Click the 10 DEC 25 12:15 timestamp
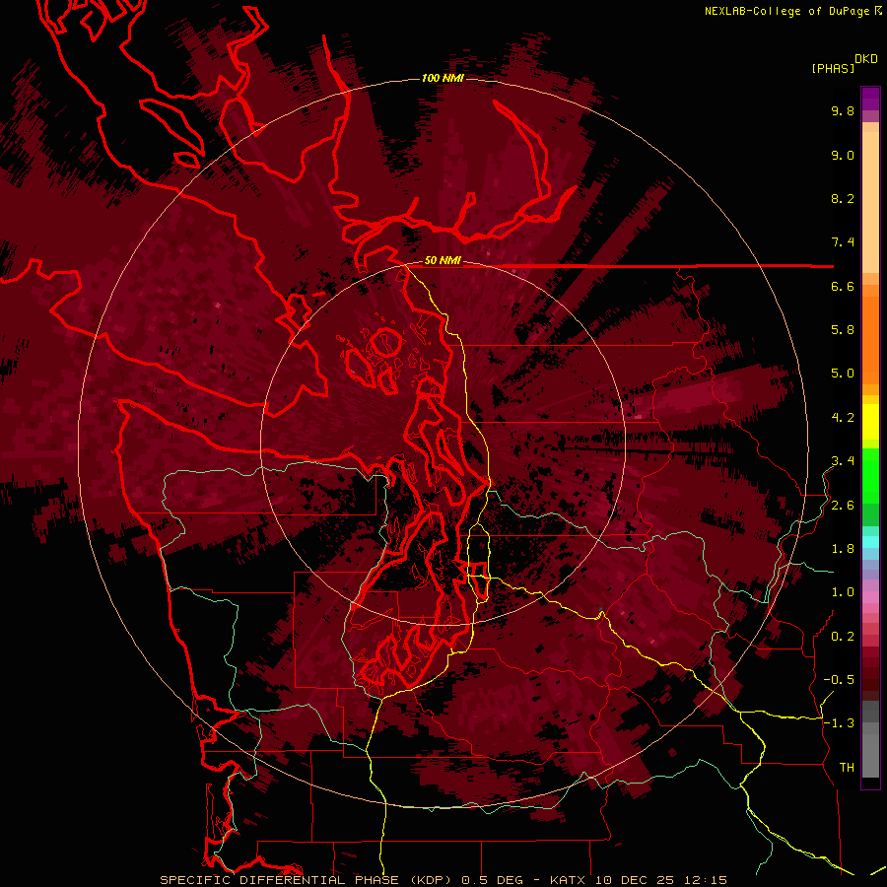The image size is (887, 887). [660, 880]
